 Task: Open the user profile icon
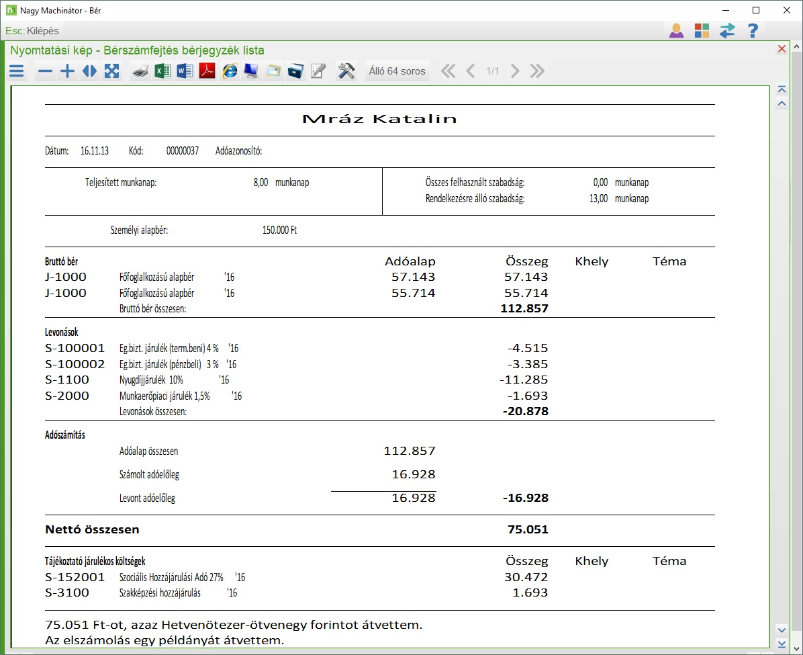point(676,31)
